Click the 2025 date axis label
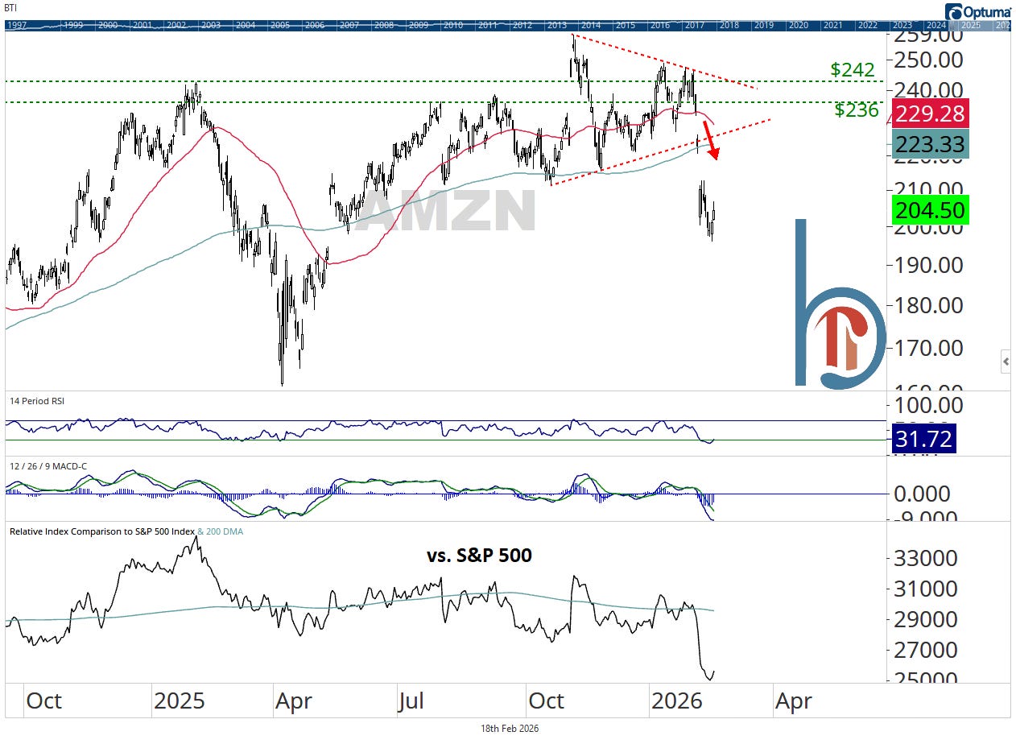This screenshot has width=1016, height=744. point(179,701)
